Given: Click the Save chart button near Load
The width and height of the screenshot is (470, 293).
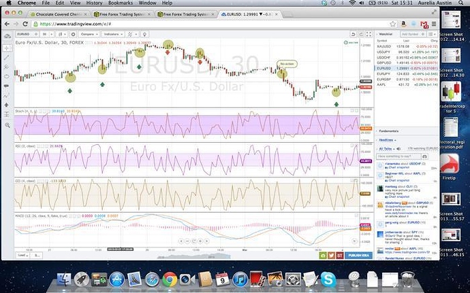Looking at the screenshot, I should pyautogui.click(x=37, y=256).
